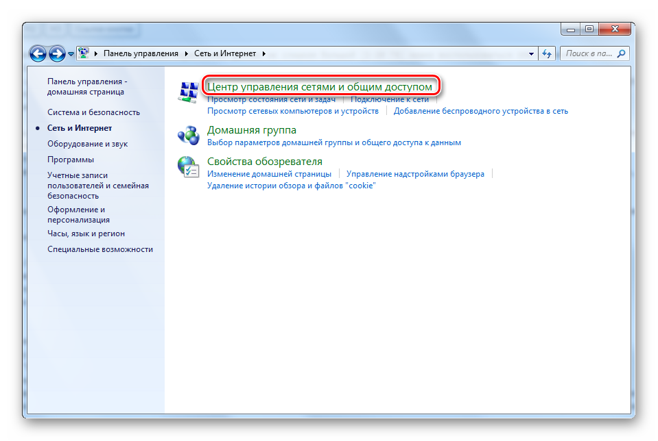Open 'Оформление и персонализация' category

(78, 214)
